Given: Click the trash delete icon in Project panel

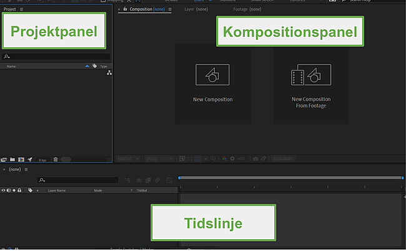Looking at the screenshot, I should (56, 159).
